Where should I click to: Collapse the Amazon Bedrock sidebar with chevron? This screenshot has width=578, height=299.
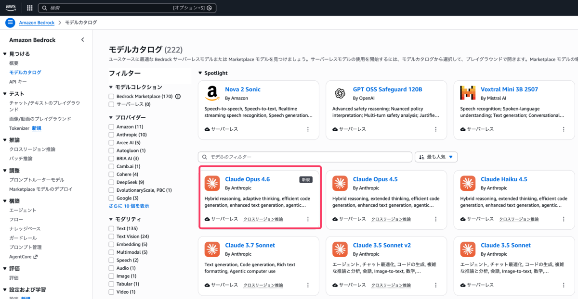(x=82, y=40)
